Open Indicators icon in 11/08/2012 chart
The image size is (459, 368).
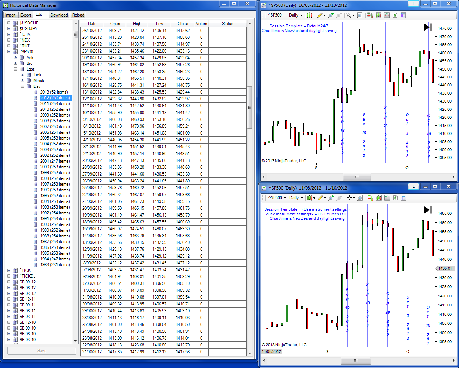[x=387, y=198]
